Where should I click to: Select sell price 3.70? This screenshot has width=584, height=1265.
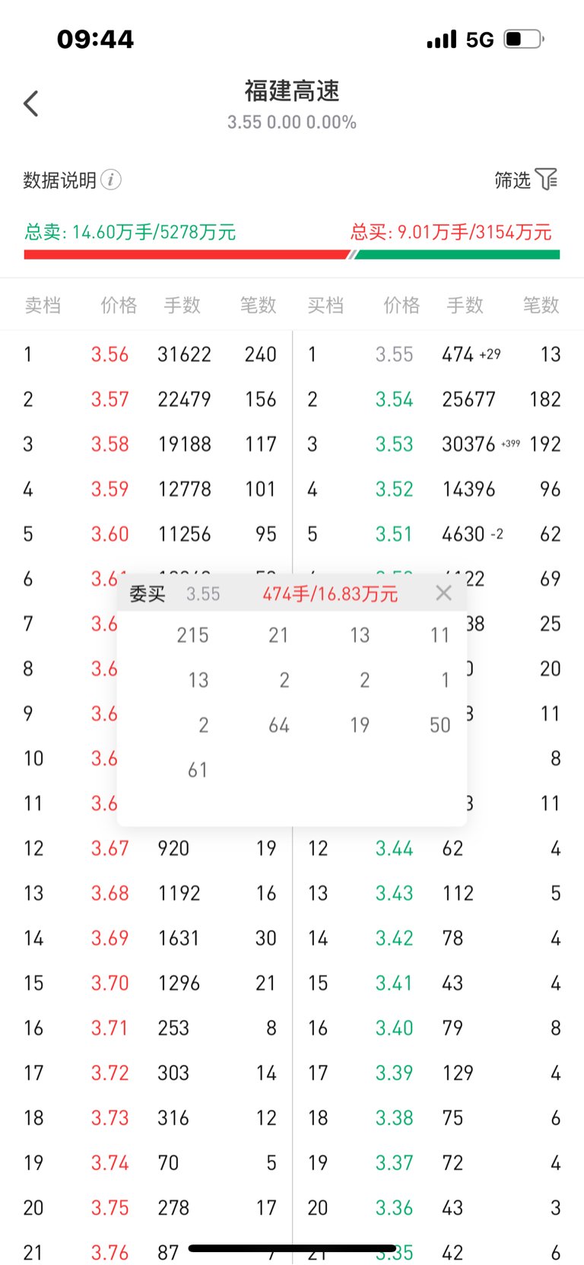[110, 984]
